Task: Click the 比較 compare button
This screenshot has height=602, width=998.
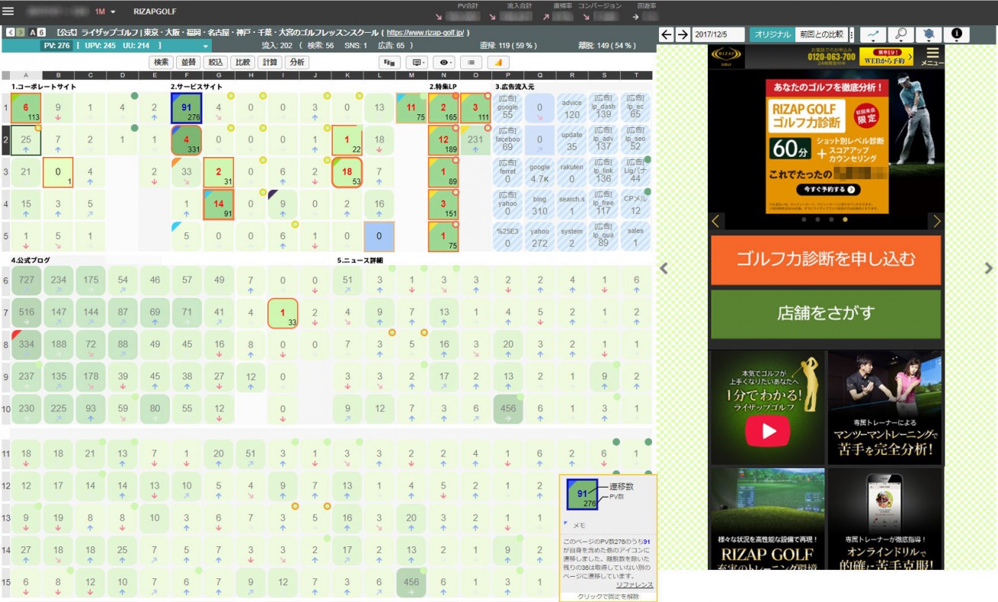Action: 242,62
